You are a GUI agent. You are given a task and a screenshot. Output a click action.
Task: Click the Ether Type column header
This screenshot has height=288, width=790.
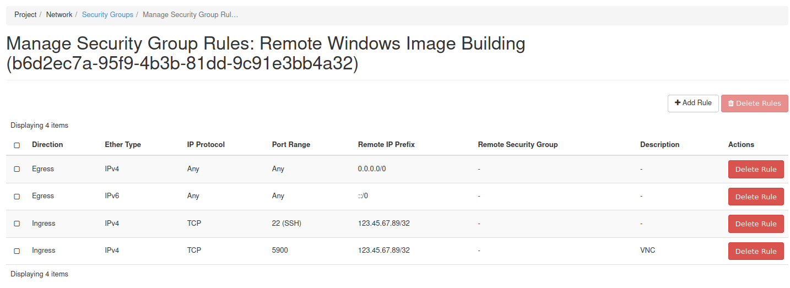click(x=123, y=144)
